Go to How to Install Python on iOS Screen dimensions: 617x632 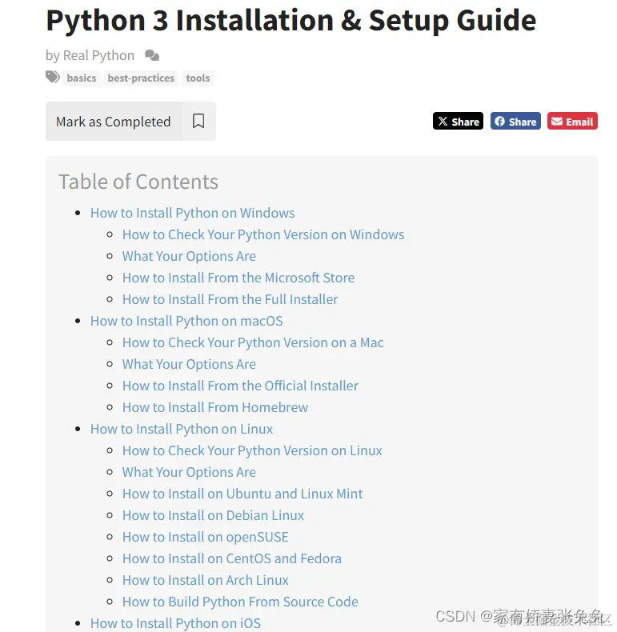pos(175,623)
